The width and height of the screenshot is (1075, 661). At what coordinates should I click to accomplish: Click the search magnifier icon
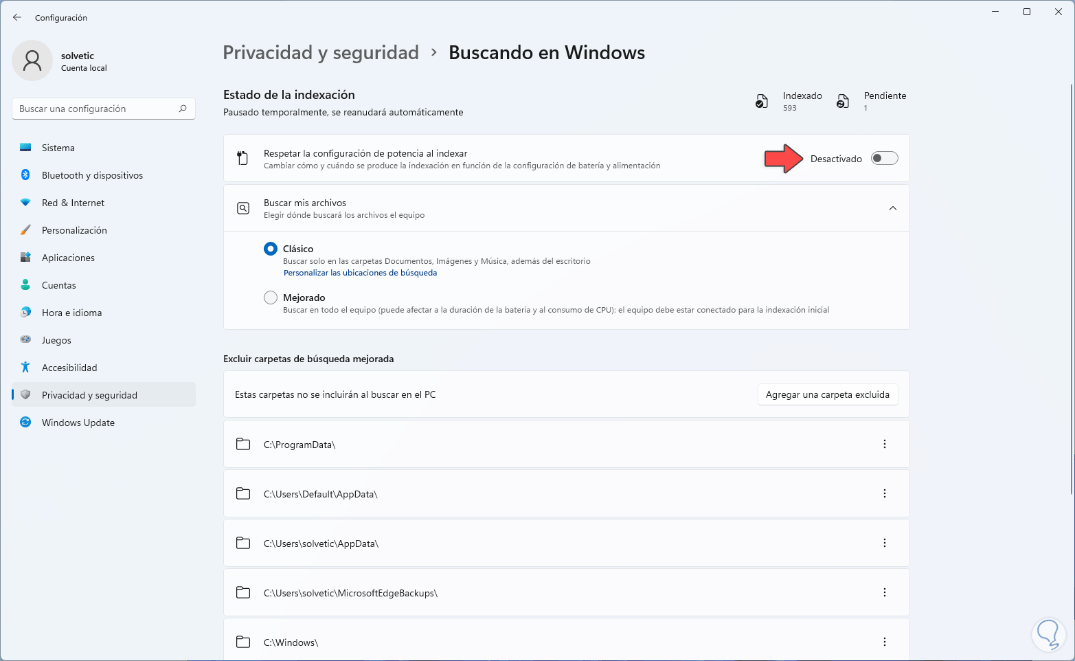(x=183, y=109)
